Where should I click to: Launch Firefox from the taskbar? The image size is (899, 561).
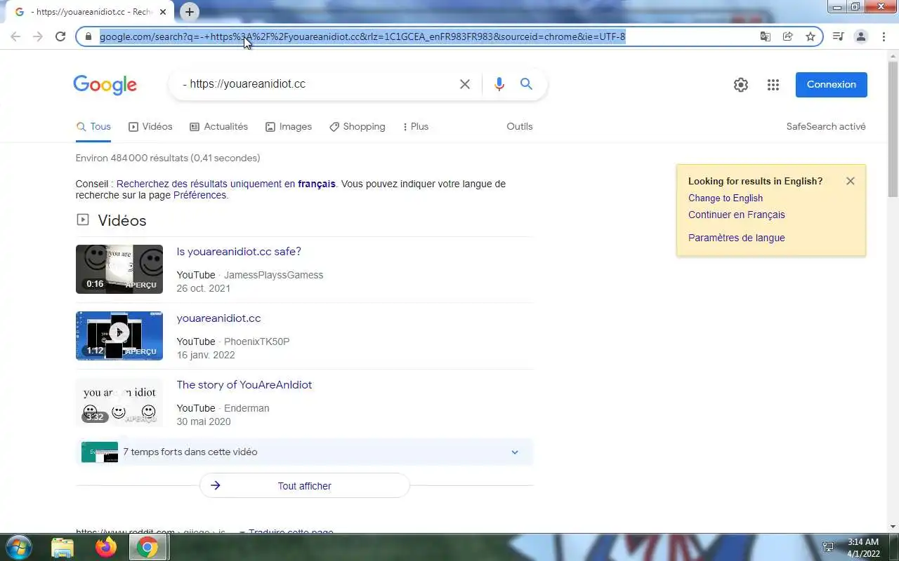[x=106, y=547]
